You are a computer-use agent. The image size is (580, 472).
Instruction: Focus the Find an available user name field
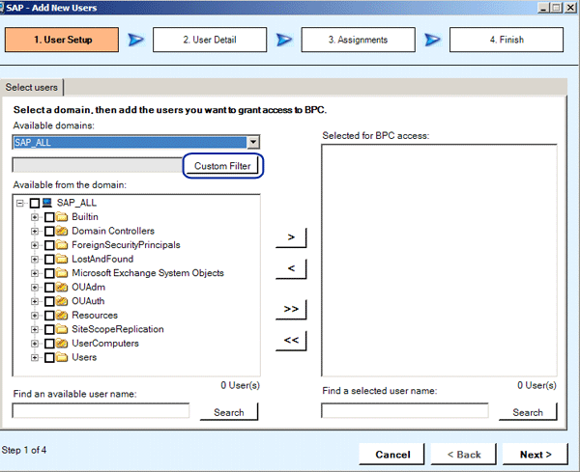click(x=101, y=410)
